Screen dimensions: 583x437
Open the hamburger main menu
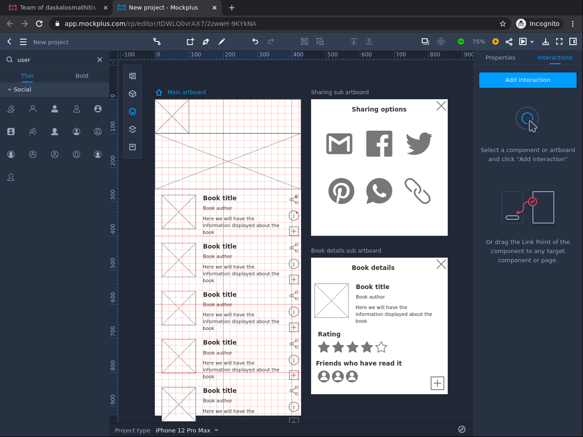[23, 42]
